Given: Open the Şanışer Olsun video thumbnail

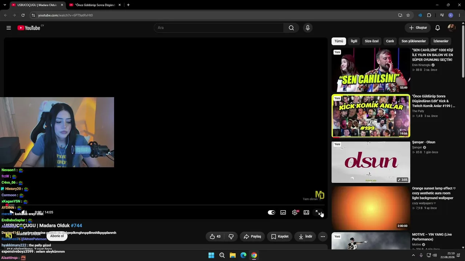Looking at the screenshot, I should click(371, 162).
